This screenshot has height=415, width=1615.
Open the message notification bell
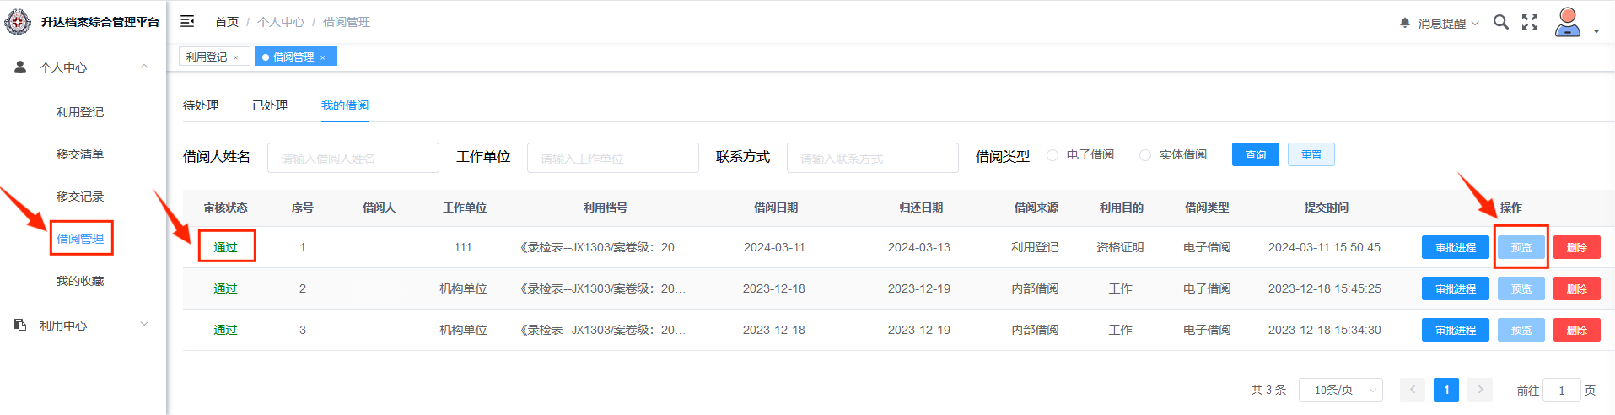pos(1405,23)
